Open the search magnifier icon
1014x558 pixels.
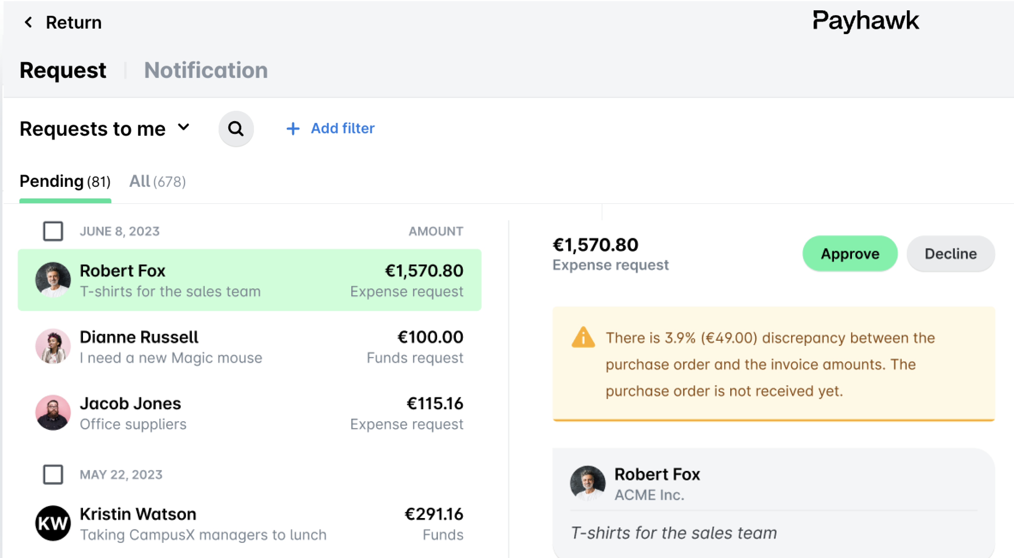236,129
